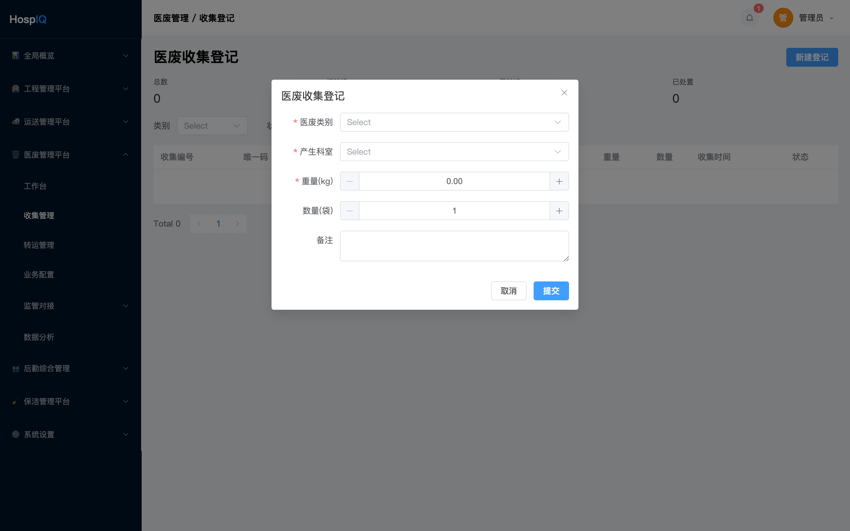The height and width of the screenshot is (531, 850).
Task: Click the 重量(kg) number input field
Action: [x=454, y=181]
